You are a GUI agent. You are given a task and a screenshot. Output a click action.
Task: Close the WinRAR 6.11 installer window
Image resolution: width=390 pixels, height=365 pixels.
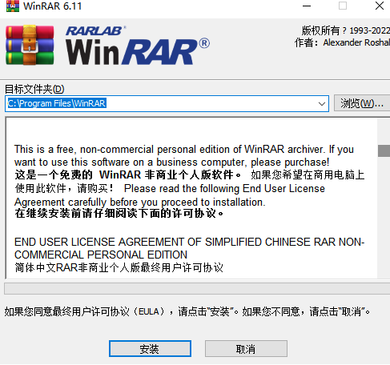pyautogui.click(x=380, y=6)
